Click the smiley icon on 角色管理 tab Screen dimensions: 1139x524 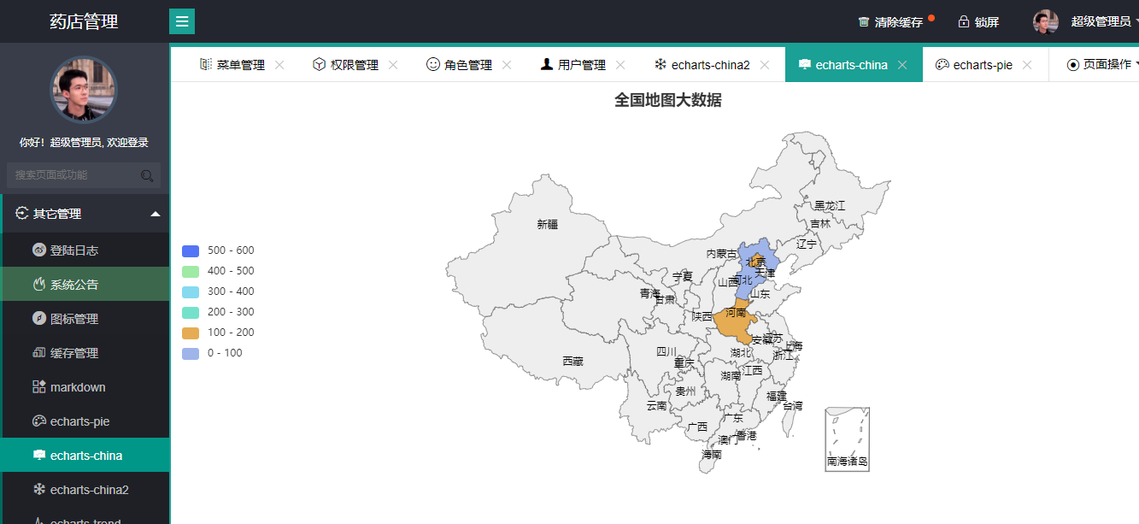(433, 65)
